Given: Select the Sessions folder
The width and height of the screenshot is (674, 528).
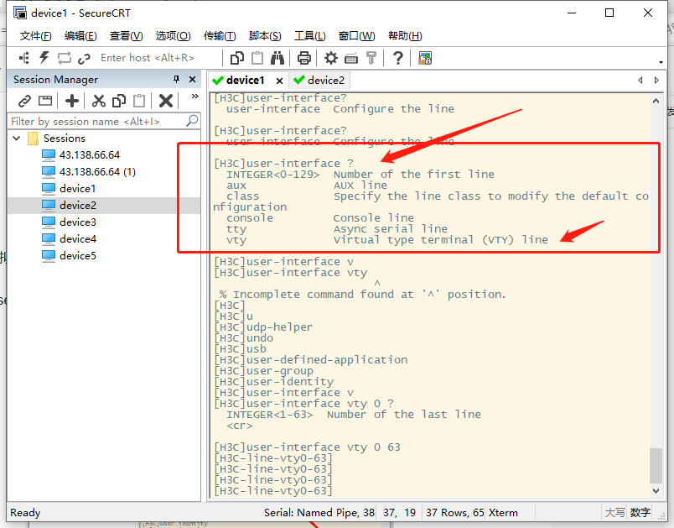Looking at the screenshot, I should 64,139.
